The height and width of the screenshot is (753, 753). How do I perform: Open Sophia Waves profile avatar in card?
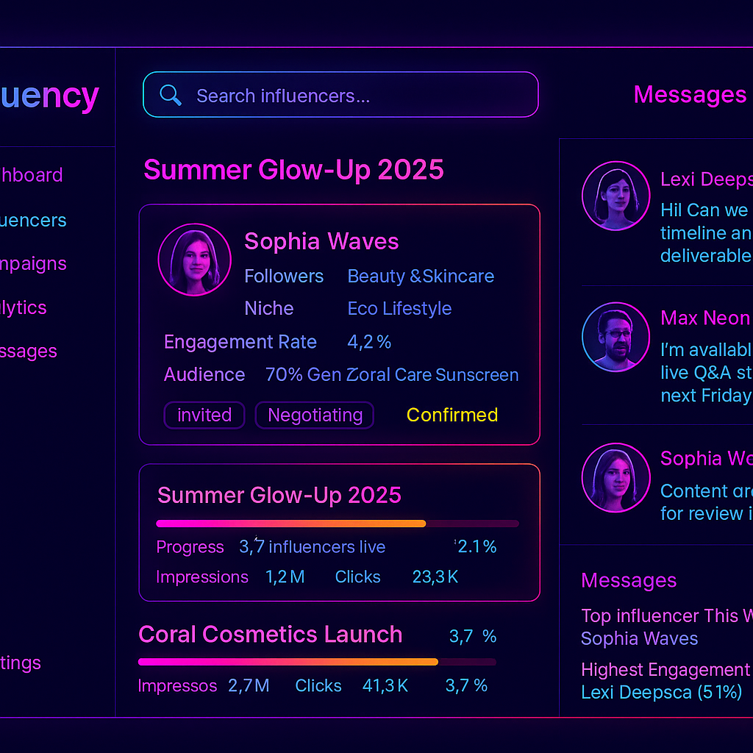194,260
